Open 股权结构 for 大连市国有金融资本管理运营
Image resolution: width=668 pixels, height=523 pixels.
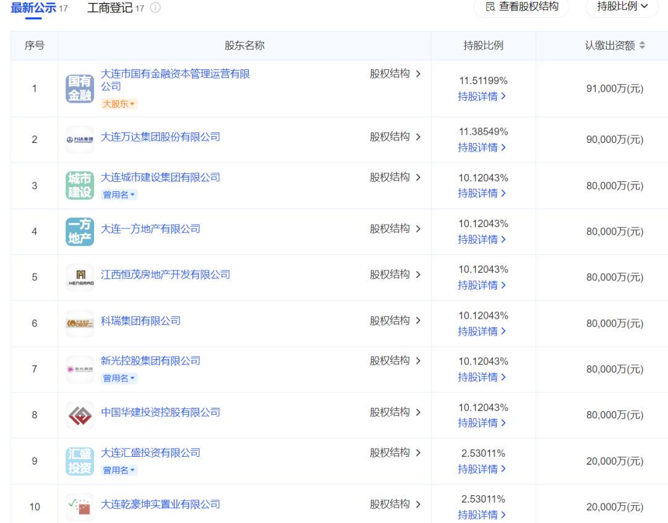395,74
